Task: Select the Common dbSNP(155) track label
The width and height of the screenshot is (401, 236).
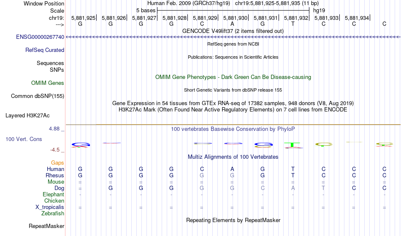Action: click(38, 96)
